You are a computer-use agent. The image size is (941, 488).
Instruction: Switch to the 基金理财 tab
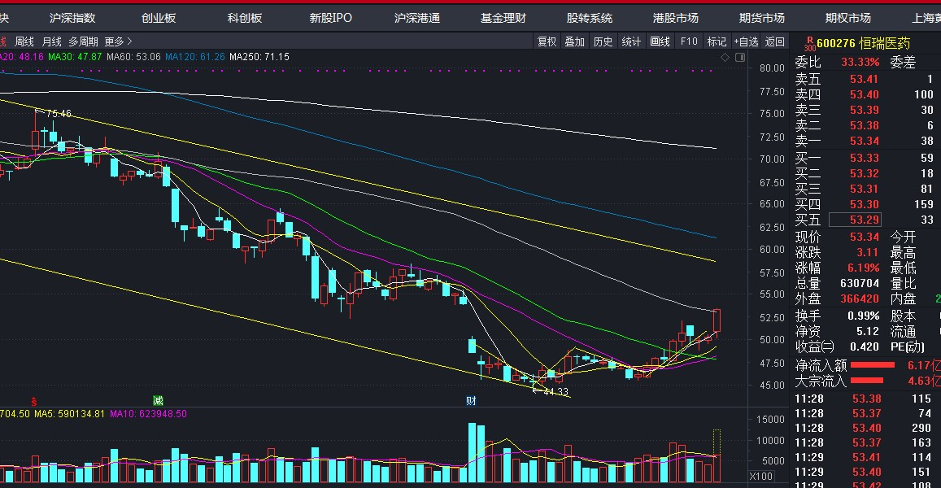503,18
